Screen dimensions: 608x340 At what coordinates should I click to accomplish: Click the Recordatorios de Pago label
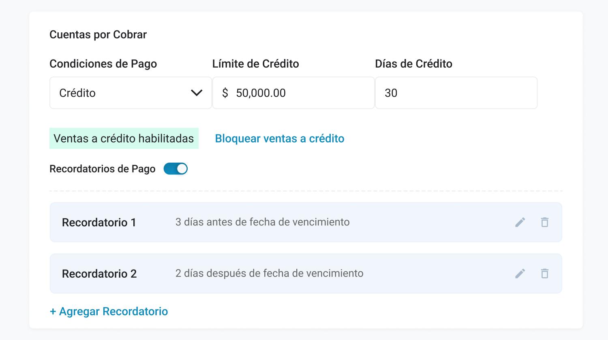point(102,169)
